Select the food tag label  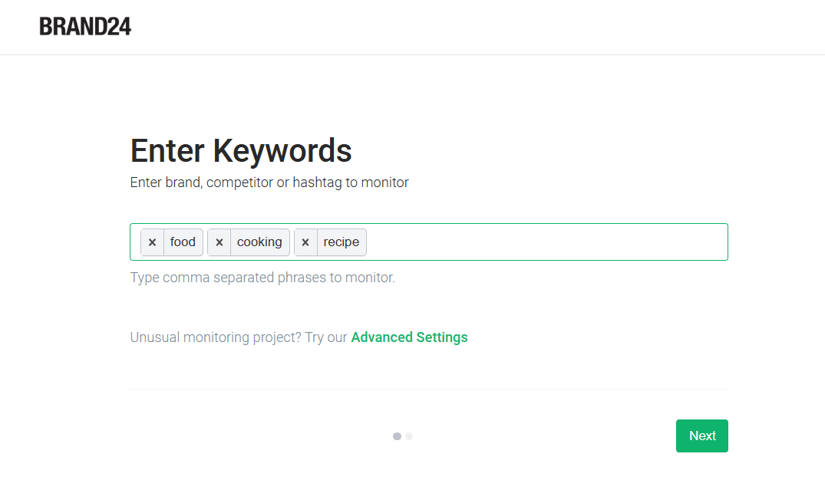tap(183, 242)
